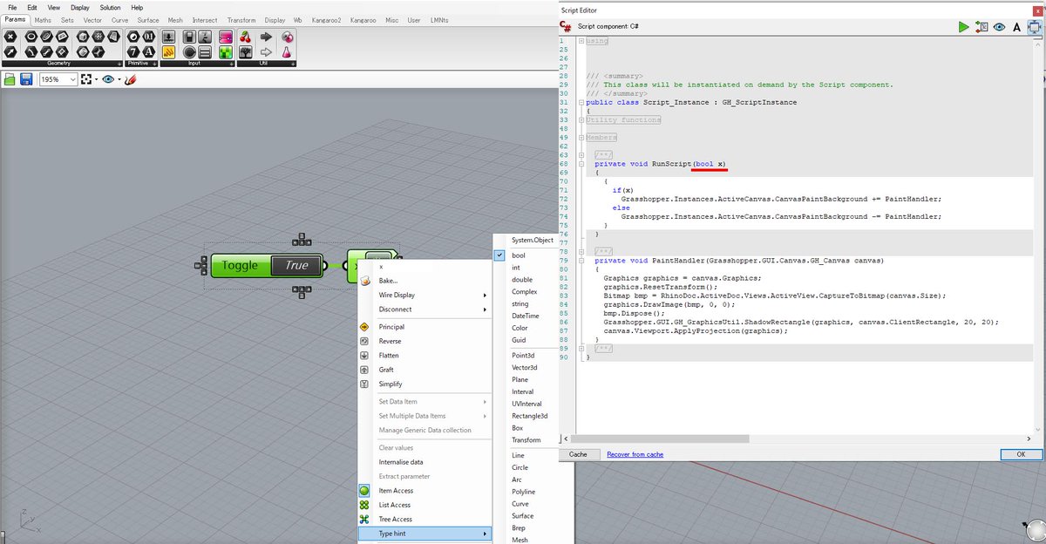Click the RunScript 'bool x' code text
This screenshot has height=544, width=1046.
coord(710,164)
